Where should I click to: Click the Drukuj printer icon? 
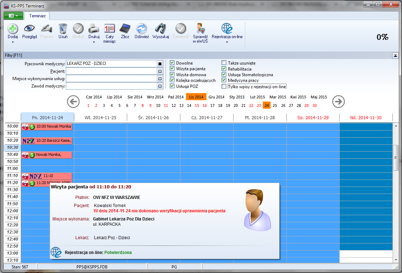click(x=94, y=29)
